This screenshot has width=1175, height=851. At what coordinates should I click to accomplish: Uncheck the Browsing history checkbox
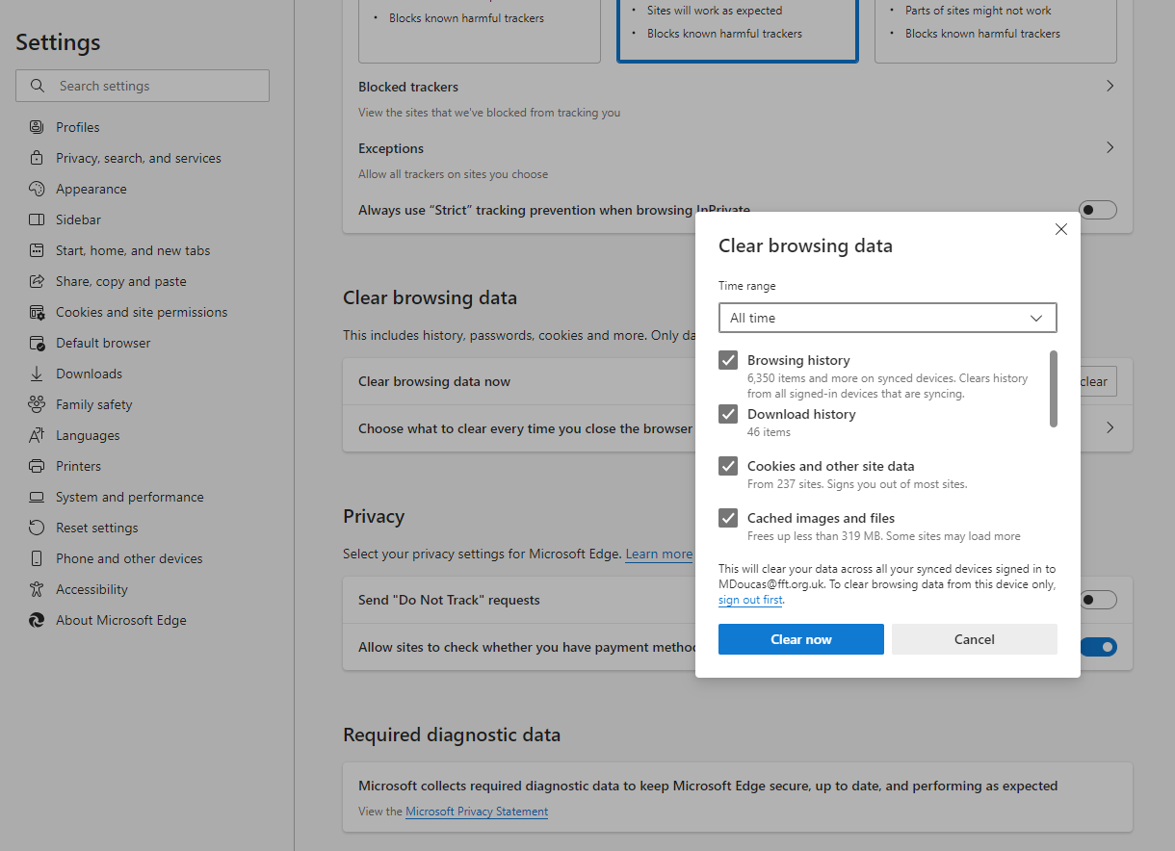click(728, 360)
